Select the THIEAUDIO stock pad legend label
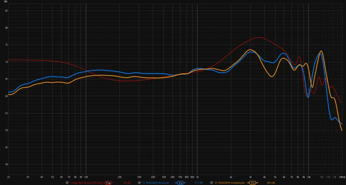 tap(155, 183)
